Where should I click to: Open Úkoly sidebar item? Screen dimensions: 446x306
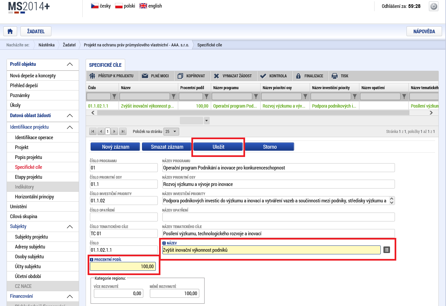pyautogui.click(x=43, y=105)
